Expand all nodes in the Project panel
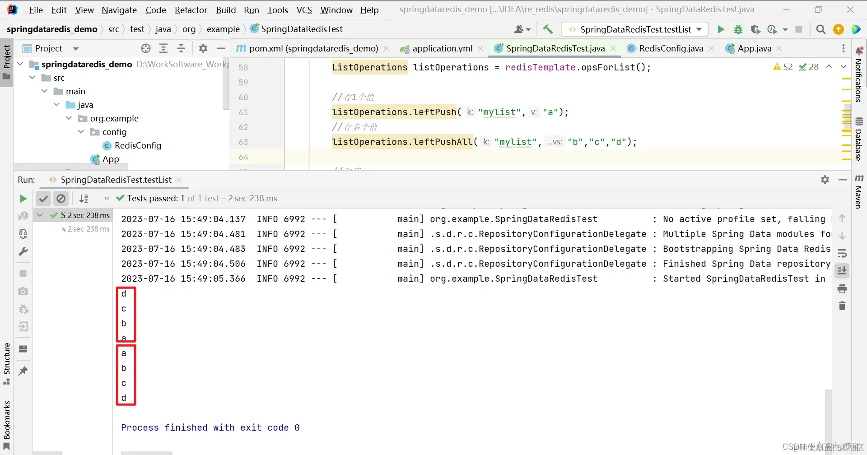 163,48
